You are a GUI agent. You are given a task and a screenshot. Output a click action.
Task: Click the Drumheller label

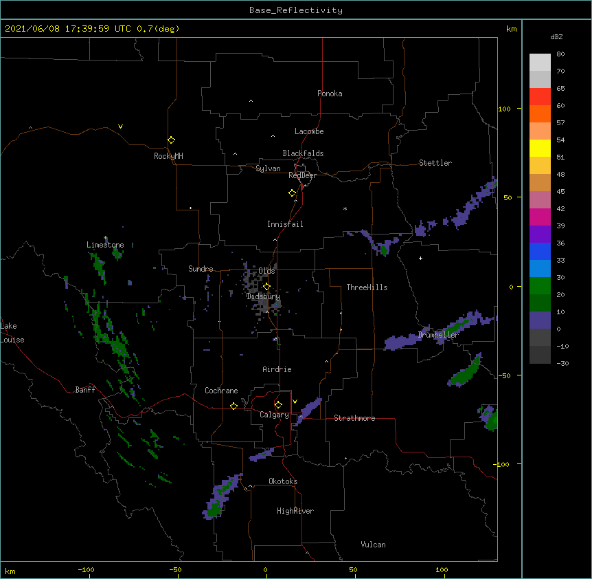tap(438, 335)
